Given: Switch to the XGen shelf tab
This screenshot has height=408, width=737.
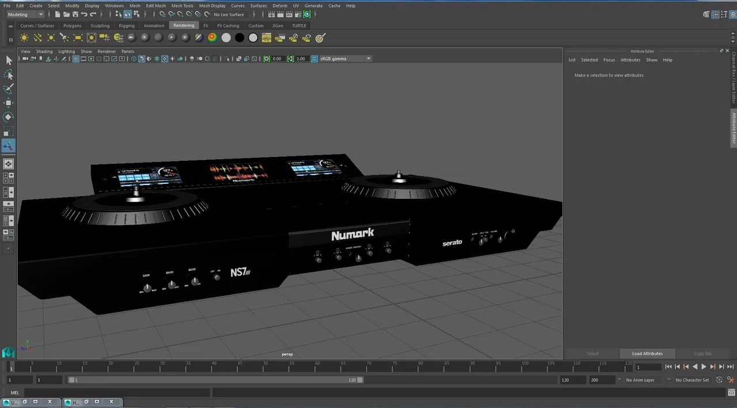Looking at the screenshot, I should tap(278, 25).
